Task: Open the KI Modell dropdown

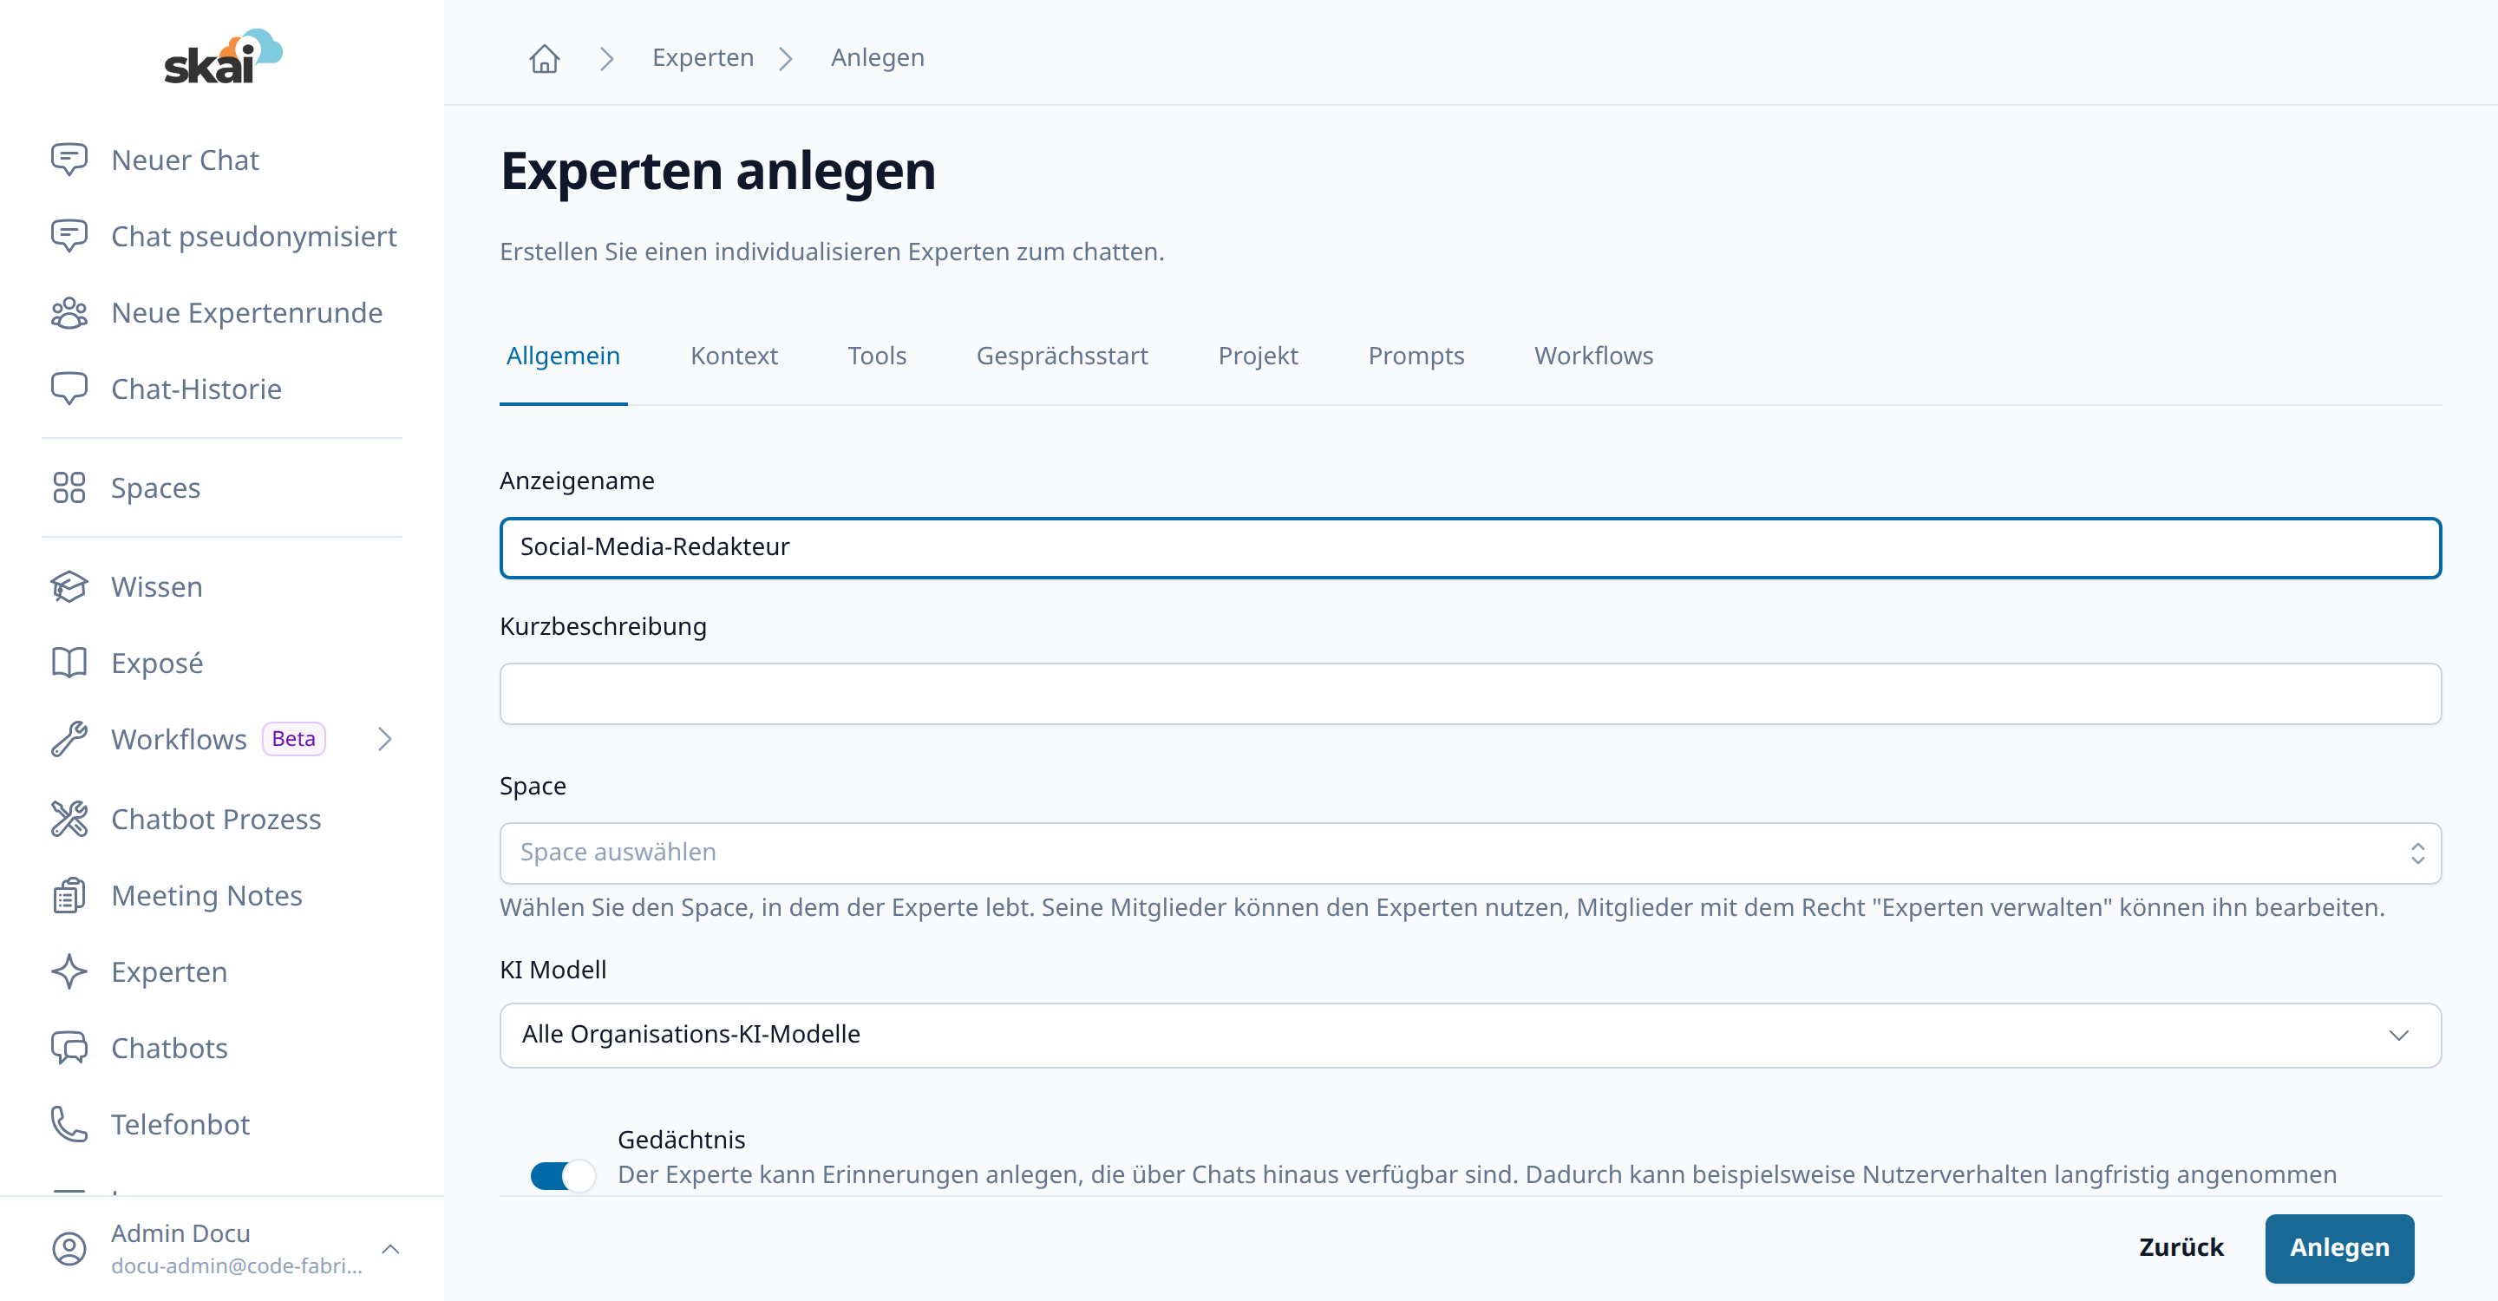Action: (1470, 1036)
